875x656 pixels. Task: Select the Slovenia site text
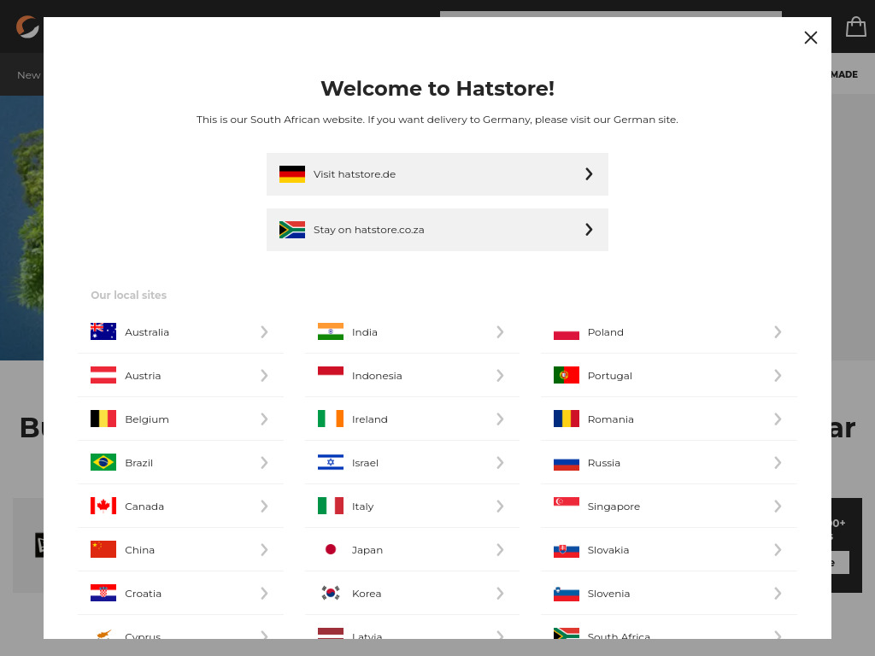point(608,594)
